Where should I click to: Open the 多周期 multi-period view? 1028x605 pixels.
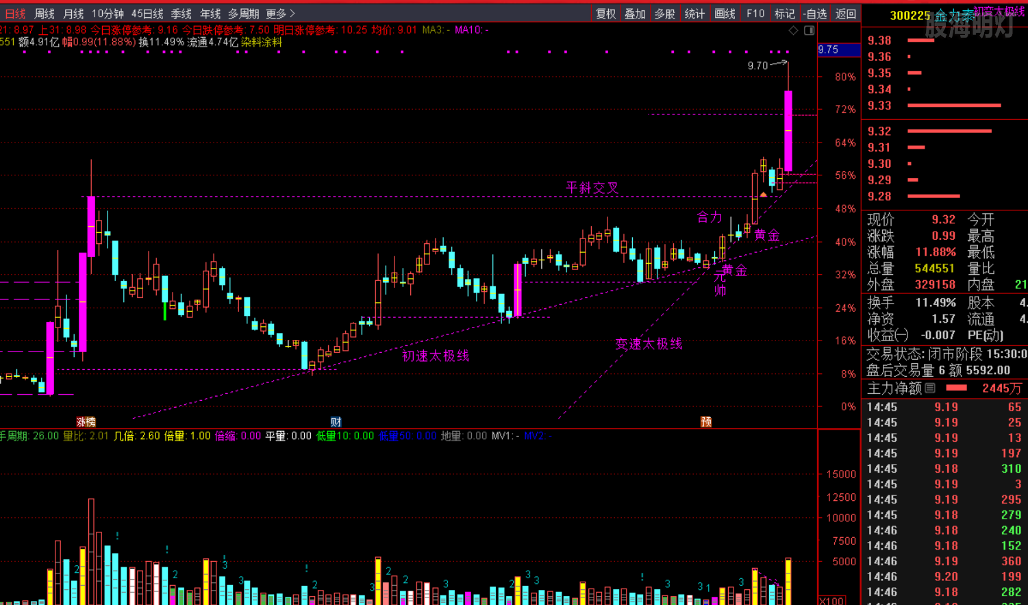(244, 14)
